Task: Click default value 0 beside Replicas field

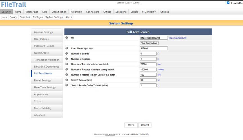Action: (x=158, y=59)
